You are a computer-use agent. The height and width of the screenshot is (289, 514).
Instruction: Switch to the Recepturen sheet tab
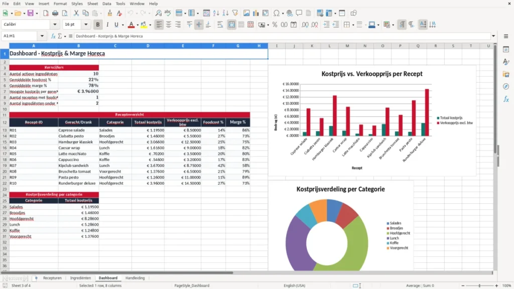52,278
